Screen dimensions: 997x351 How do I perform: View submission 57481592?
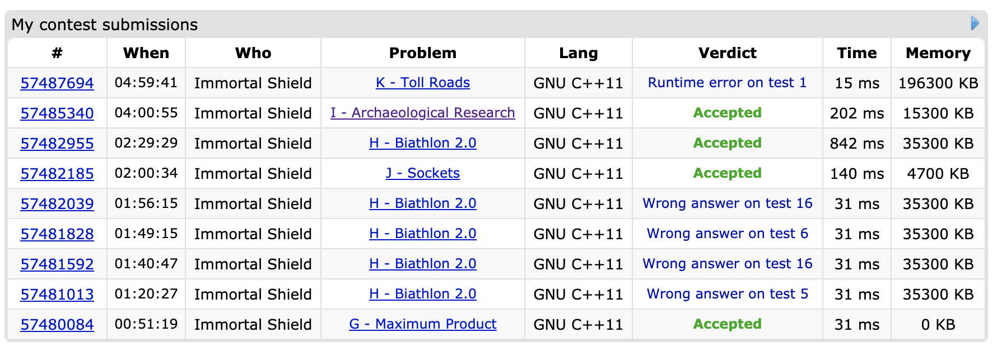(57, 264)
